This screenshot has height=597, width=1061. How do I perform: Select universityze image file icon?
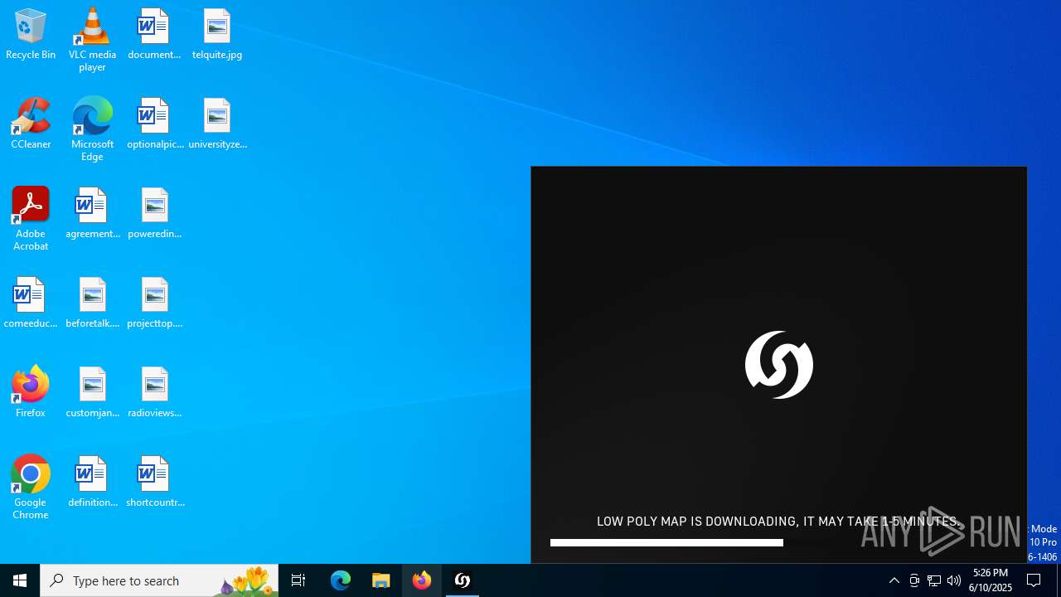pyautogui.click(x=217, y=124)
